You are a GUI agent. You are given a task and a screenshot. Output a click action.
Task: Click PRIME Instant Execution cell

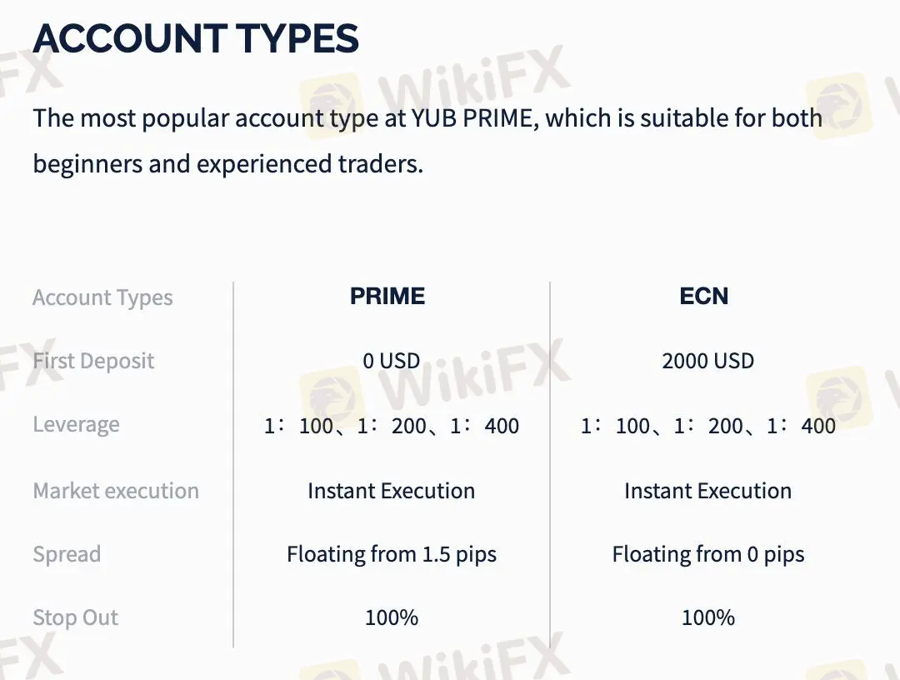tap(392, 491)
